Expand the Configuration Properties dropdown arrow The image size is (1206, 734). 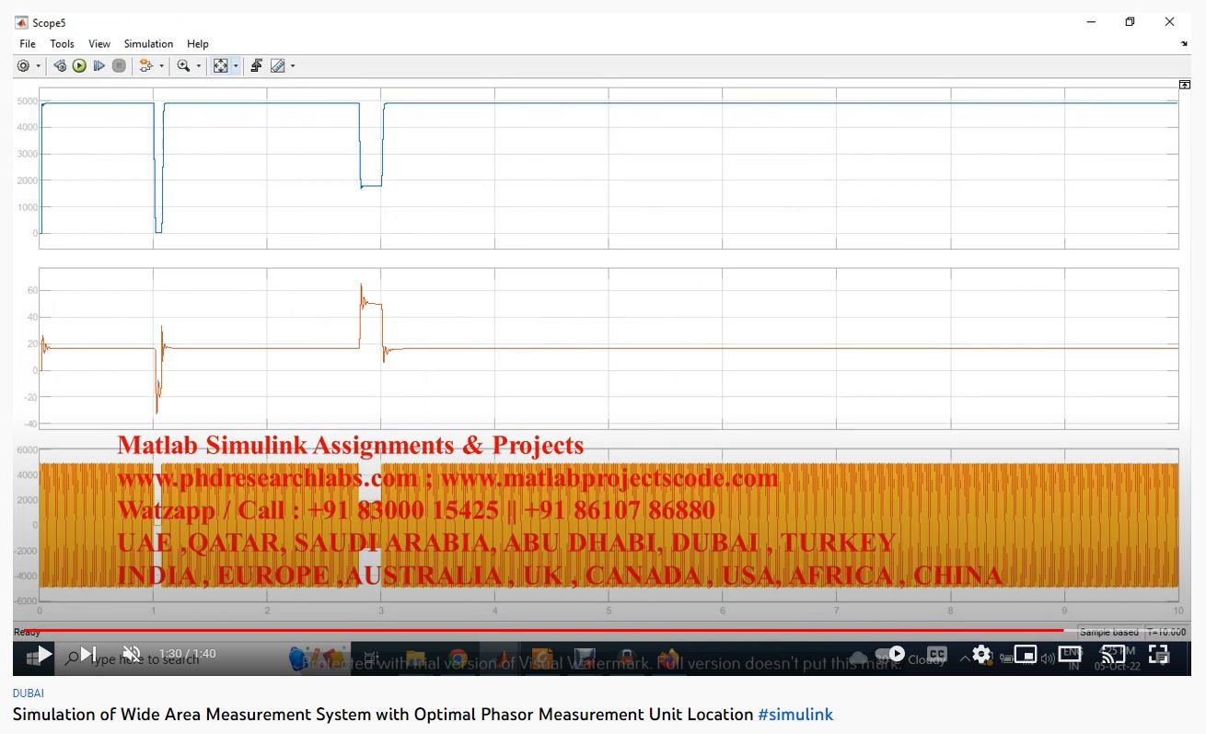tap(39, 66)
